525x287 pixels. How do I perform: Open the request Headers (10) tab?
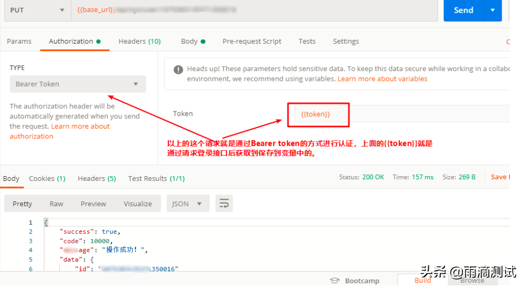click(x=139, y=41)
